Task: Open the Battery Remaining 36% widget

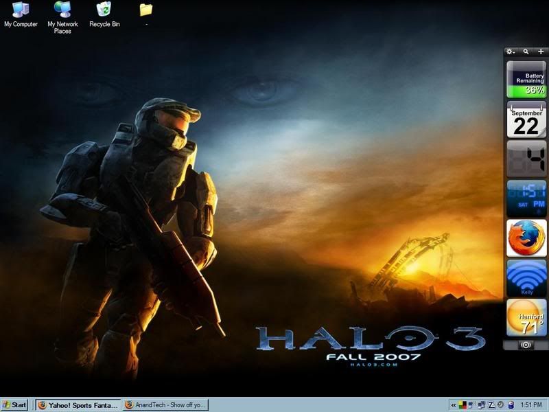Action: pos(526,80)
